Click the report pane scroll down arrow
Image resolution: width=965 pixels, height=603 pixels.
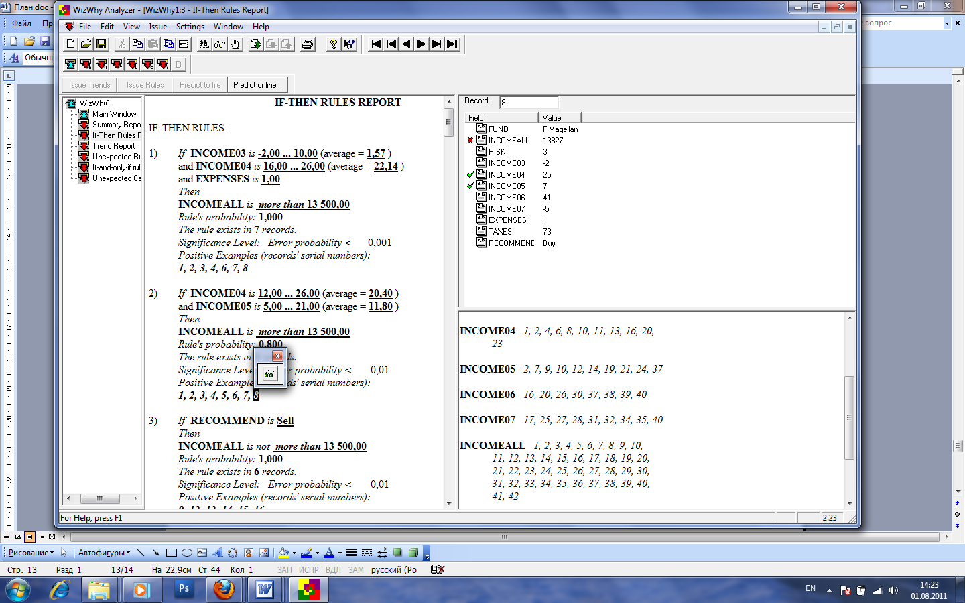pos(449,504)
